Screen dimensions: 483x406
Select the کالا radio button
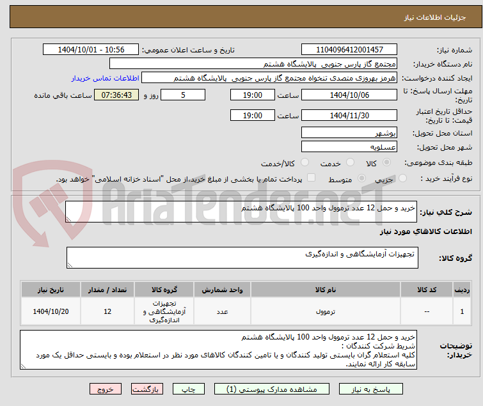click(x=386, y=162)
